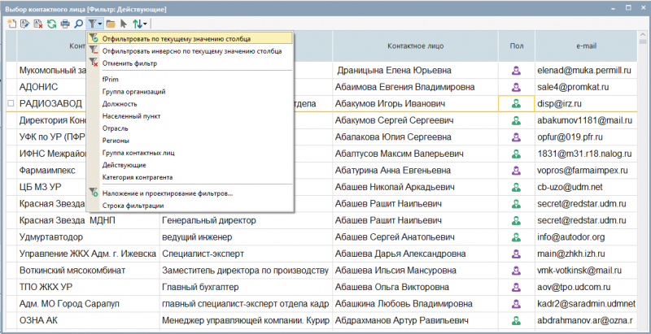Select the 'ОЗНА АК' organization cell
The image size is (651, 334).
coord(88,320)
